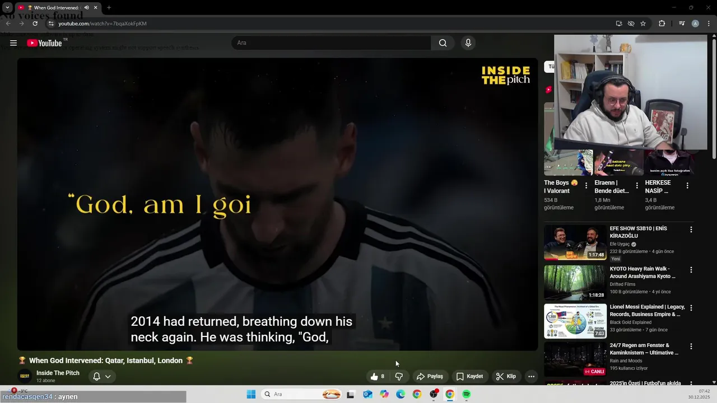The image size is (717, 403).
Task: Open Microsoft Edge from the taskbar
Action: [401, 395]
